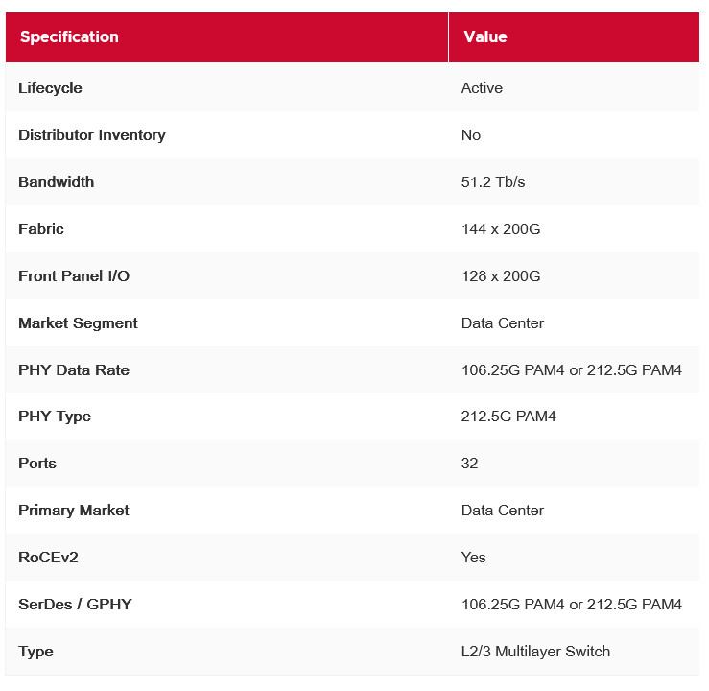Select the RoCEv2 Yes value
Viewport: 709px width, 691px height.
coord(473,558)
